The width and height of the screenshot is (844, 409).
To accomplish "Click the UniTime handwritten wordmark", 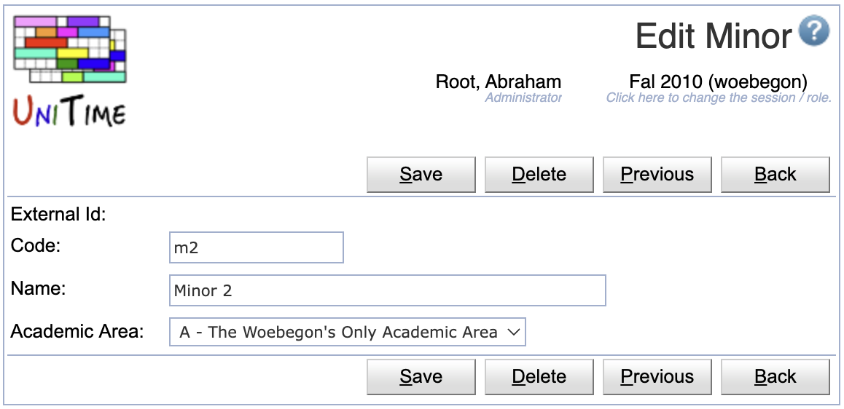I will pyautogui.click(x=69, y=110).
